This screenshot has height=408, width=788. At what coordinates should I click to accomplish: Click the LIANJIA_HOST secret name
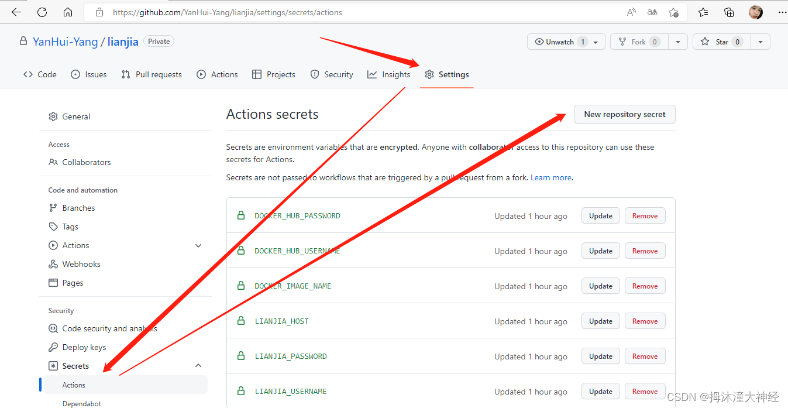(281, 321)
